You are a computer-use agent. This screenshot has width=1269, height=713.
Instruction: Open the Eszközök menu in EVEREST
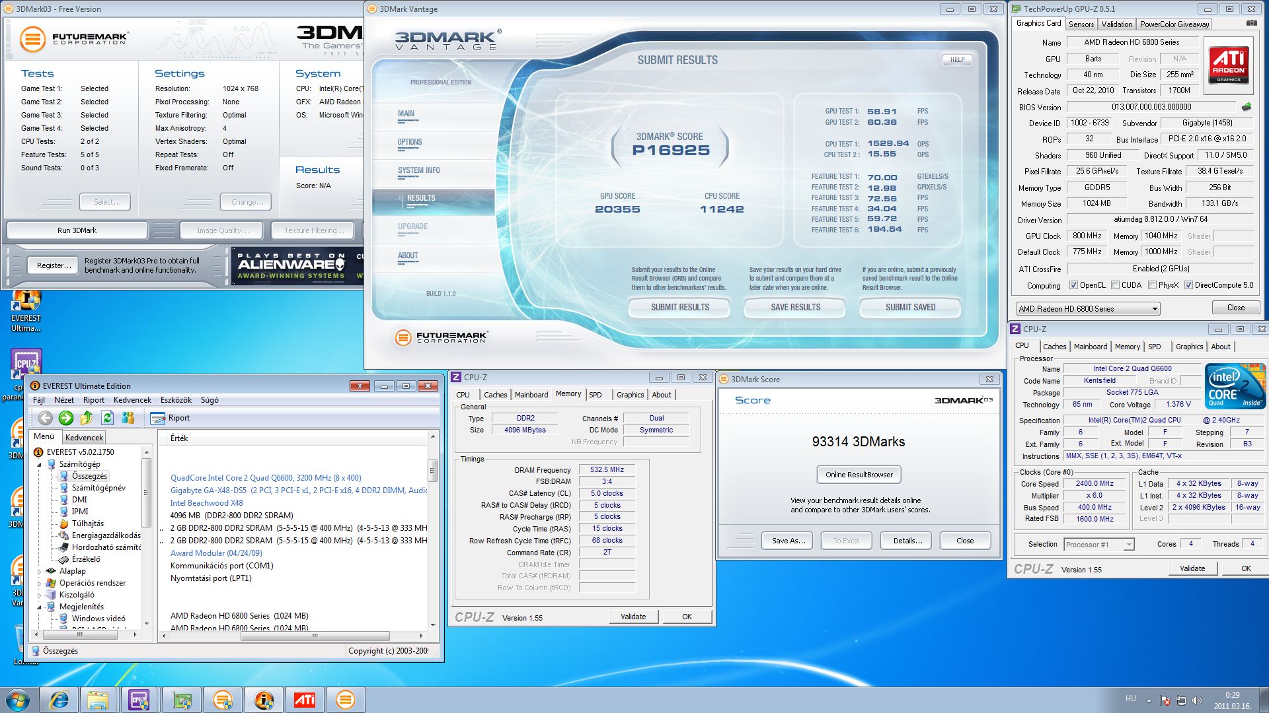coord(175,400)
